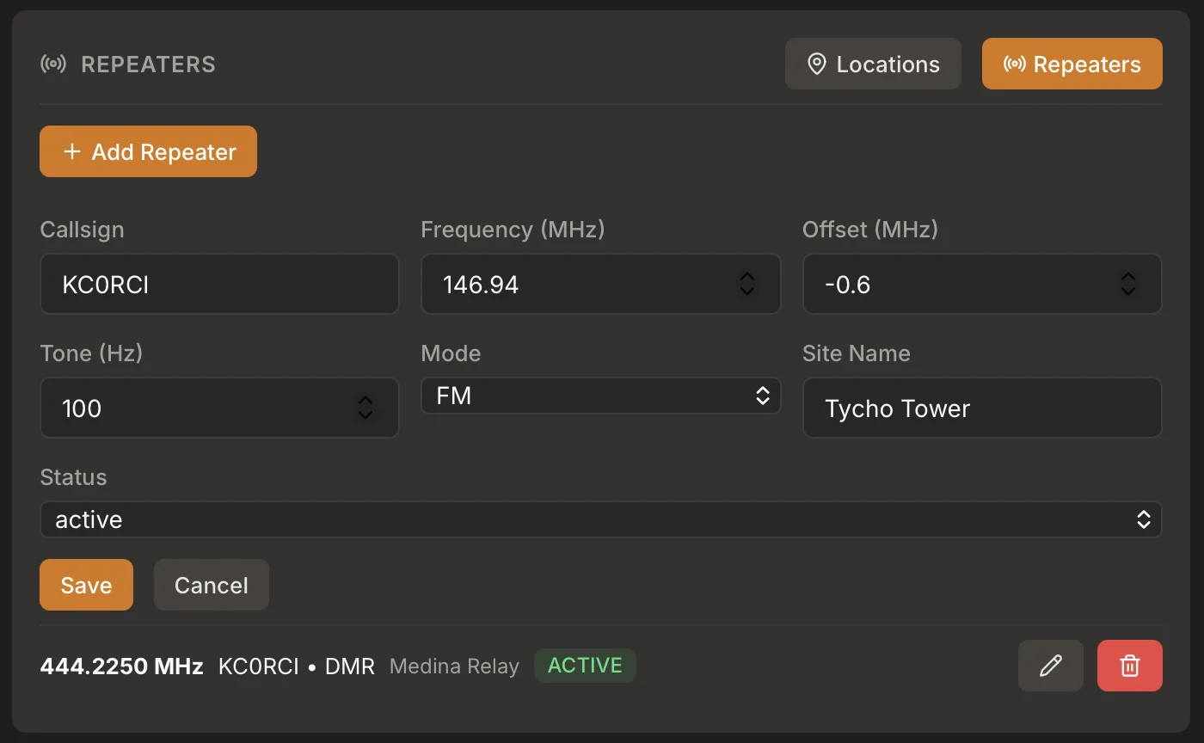Delete the Medina Relay repeater with trash icon
The width and height of the screenshot is (1204, 743).
point(1130,666)
